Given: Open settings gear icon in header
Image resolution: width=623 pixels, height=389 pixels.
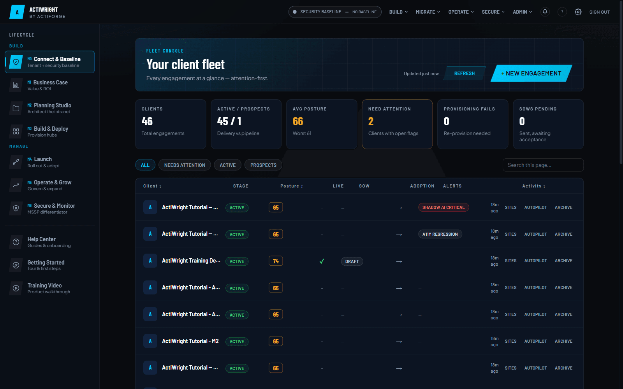Looking at the screenshot, I should (x=578, y=12).
